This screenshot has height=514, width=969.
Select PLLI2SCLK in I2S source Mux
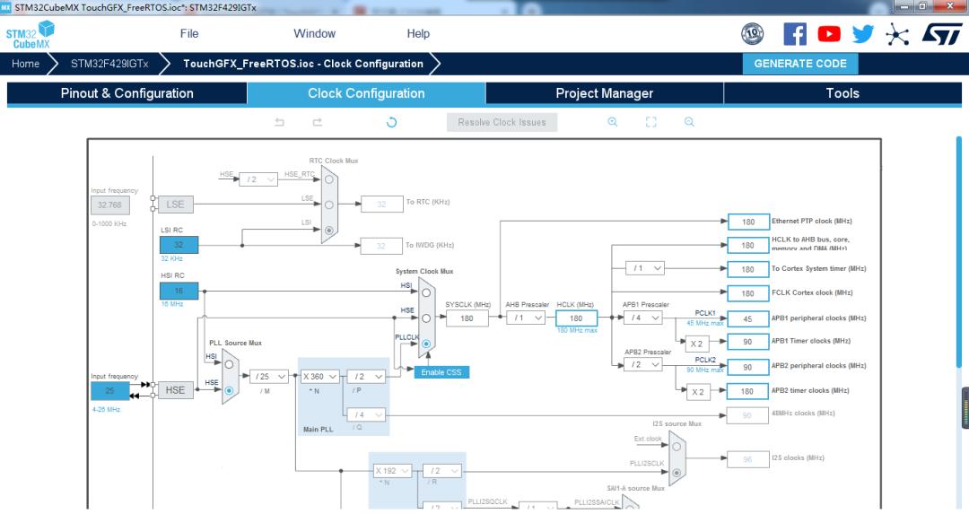tap(677, 473)
